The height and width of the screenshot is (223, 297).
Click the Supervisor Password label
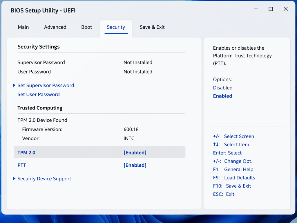pos(41,62)
